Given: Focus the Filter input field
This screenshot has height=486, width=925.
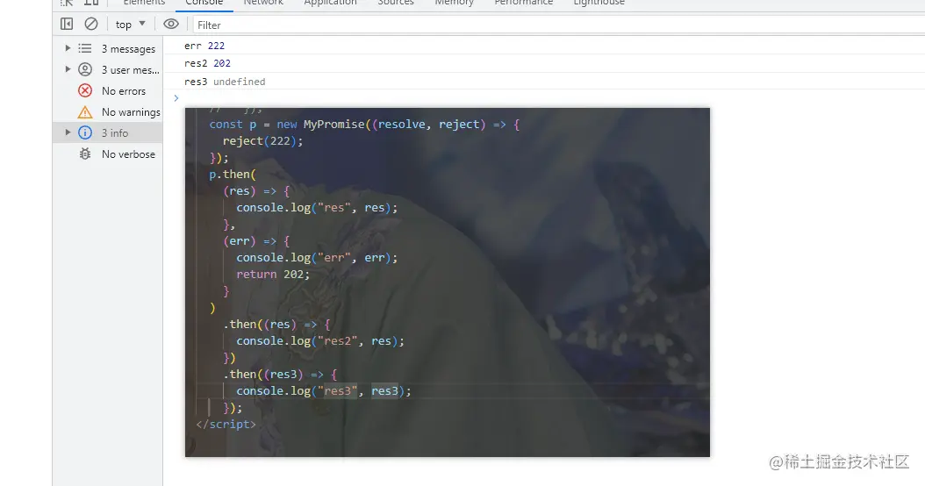Looking at the screenshot, I should pos(557,25).
